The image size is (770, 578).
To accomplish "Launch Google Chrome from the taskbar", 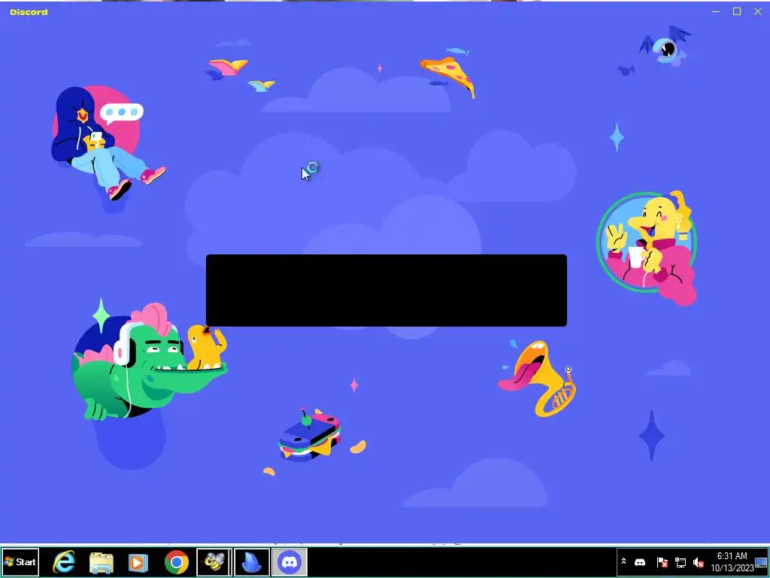I will 177,562.
